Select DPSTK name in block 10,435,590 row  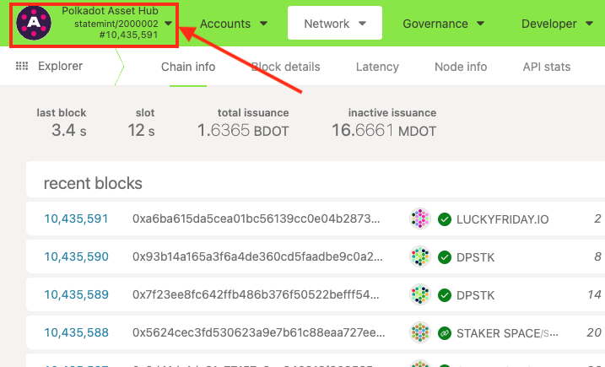click(475, 257)
